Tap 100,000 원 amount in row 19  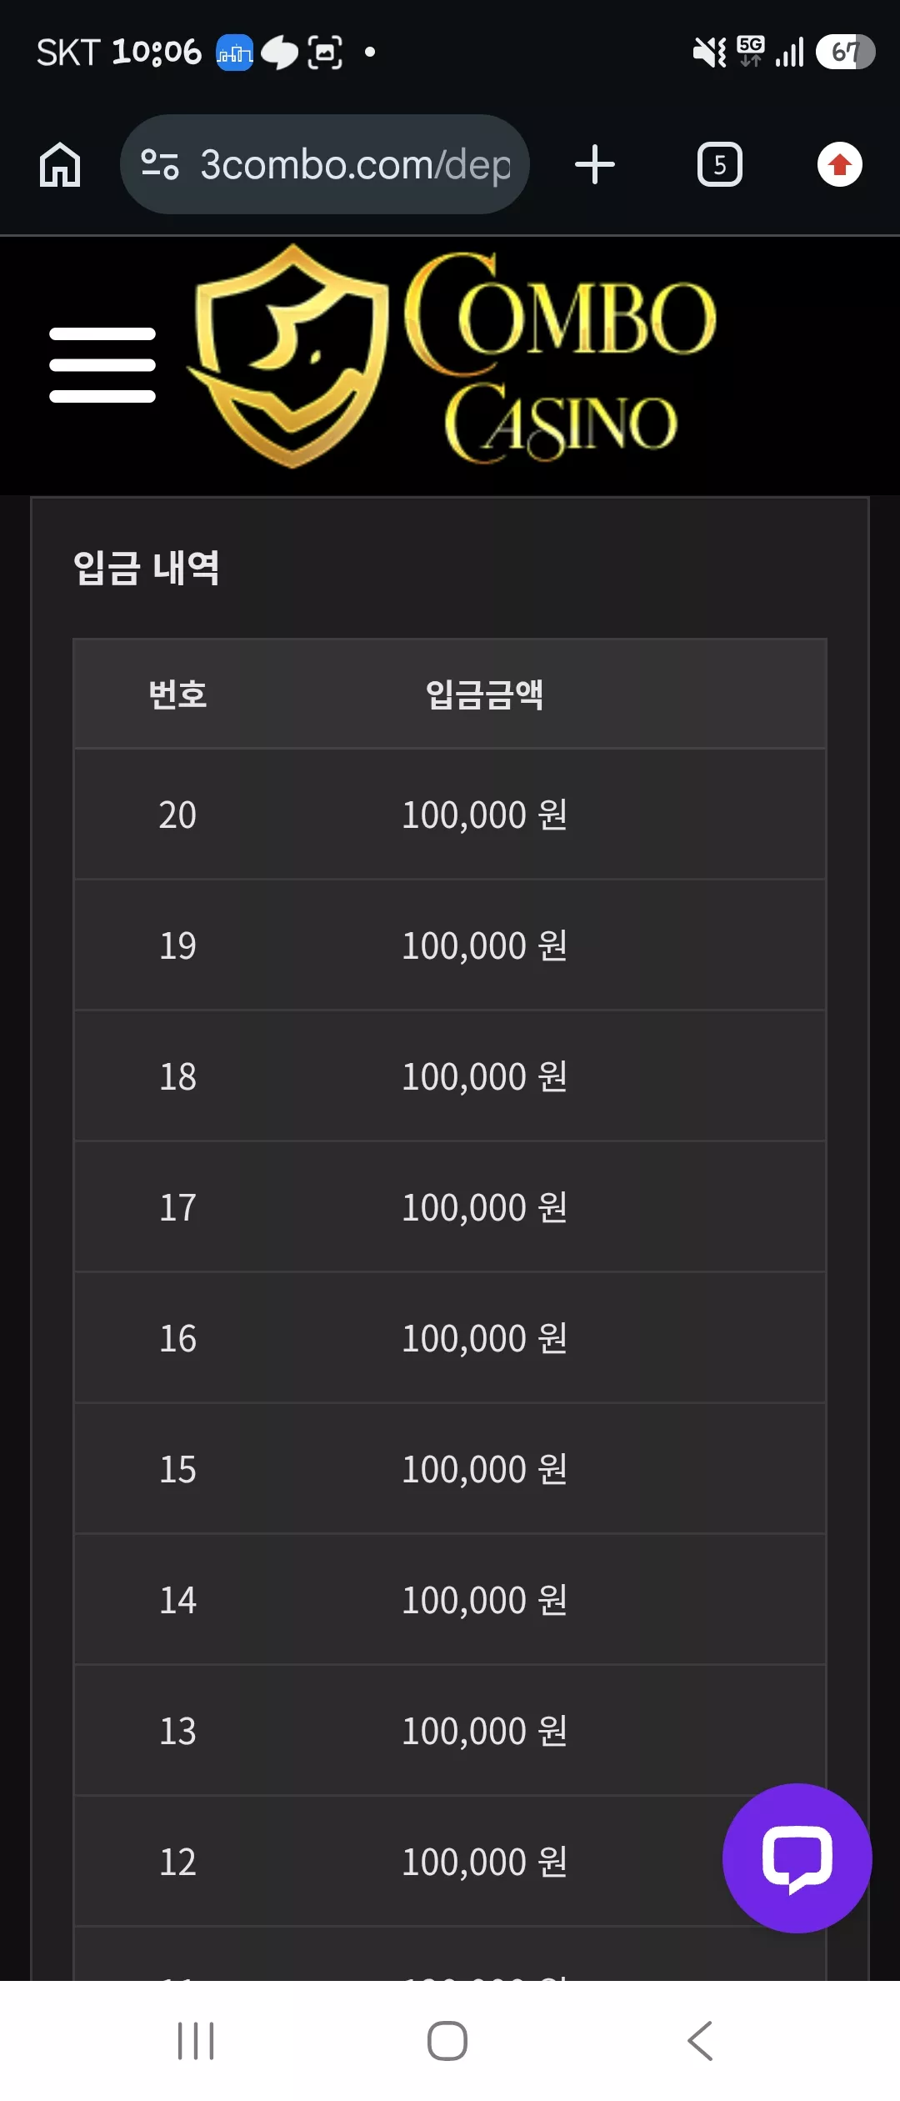point(485,945)
